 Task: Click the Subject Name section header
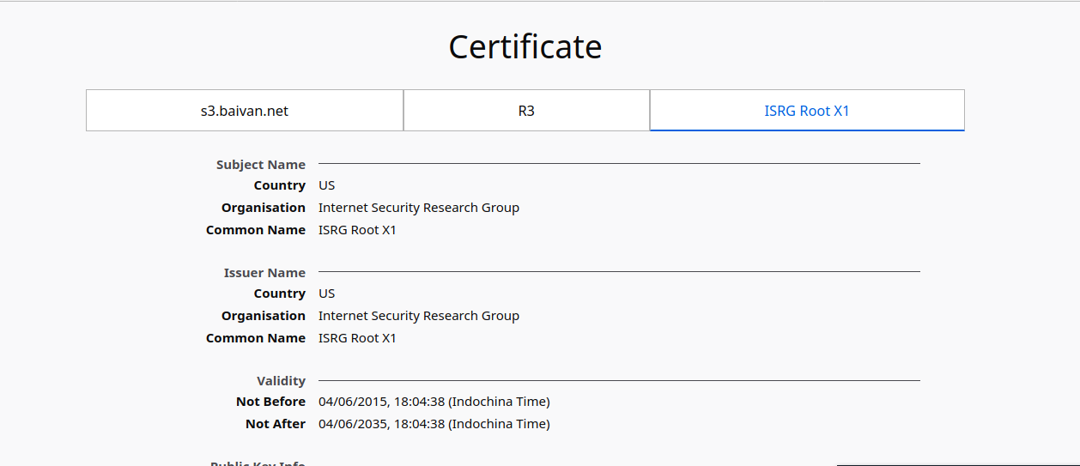click(x=261, y=165)
